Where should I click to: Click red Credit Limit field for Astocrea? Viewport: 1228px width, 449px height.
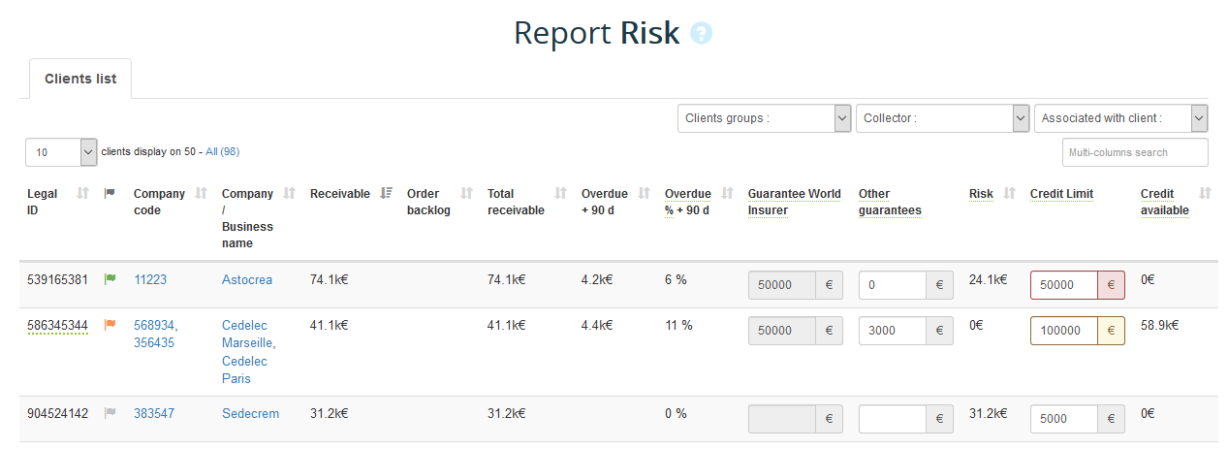(x=1063, y=285)
